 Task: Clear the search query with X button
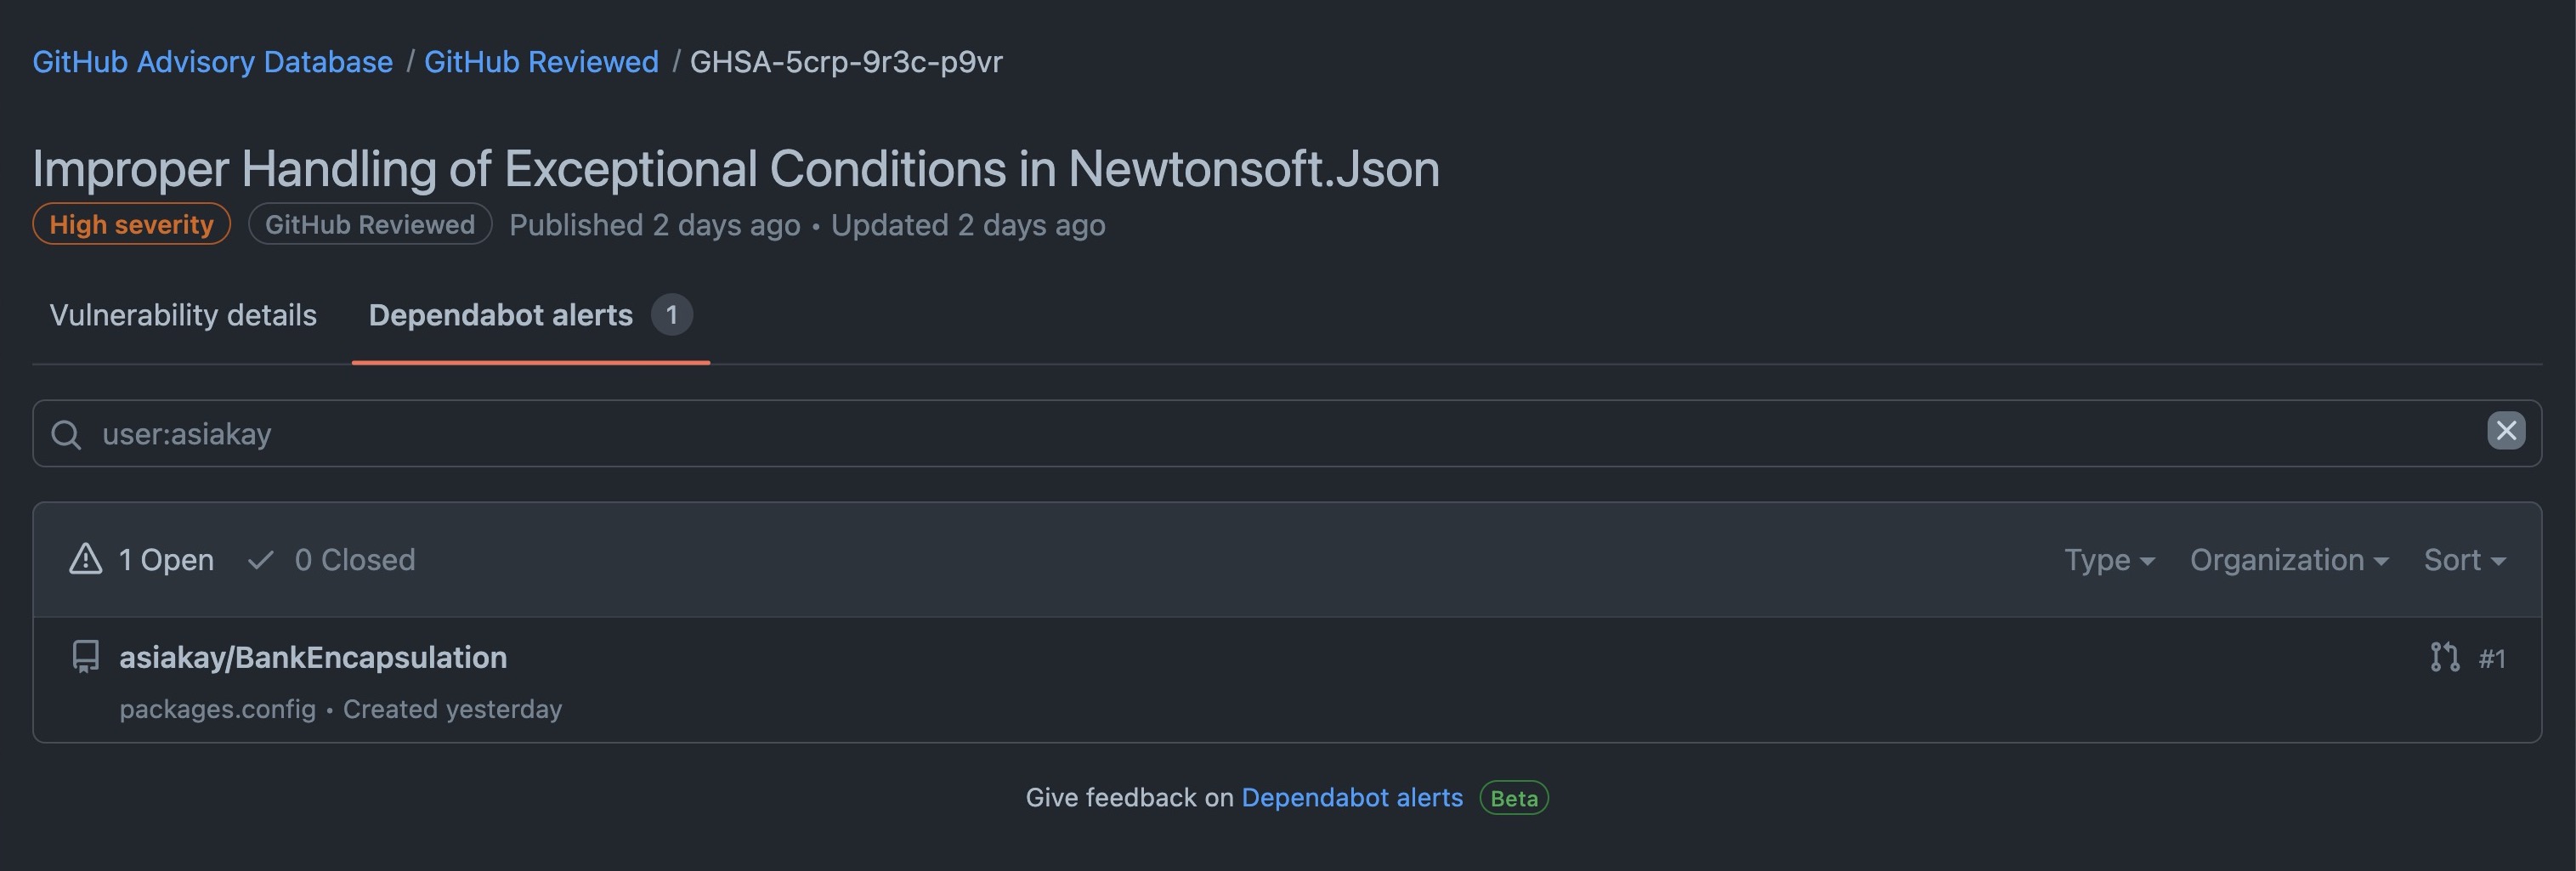pos(2505,431)
